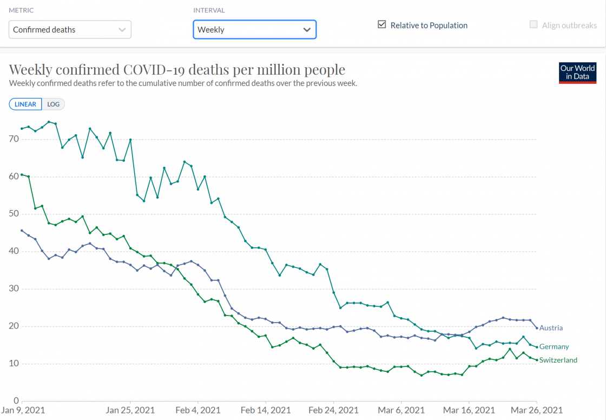
Task: Click the Our World in Data logo
Action: [x=577, y=73]
